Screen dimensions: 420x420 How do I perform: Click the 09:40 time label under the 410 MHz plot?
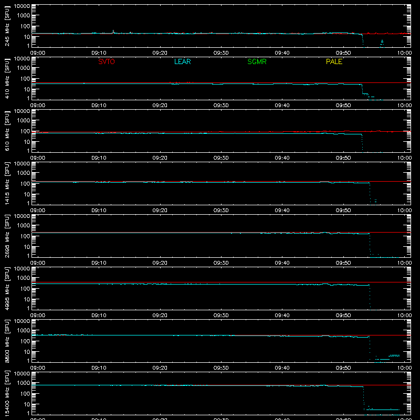[282, 106]
